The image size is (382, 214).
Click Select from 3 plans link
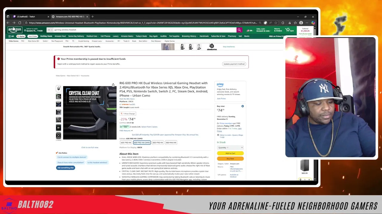pos(149,127)
